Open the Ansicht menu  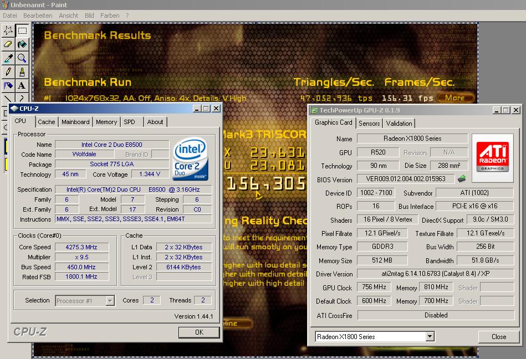pos(68,16)
